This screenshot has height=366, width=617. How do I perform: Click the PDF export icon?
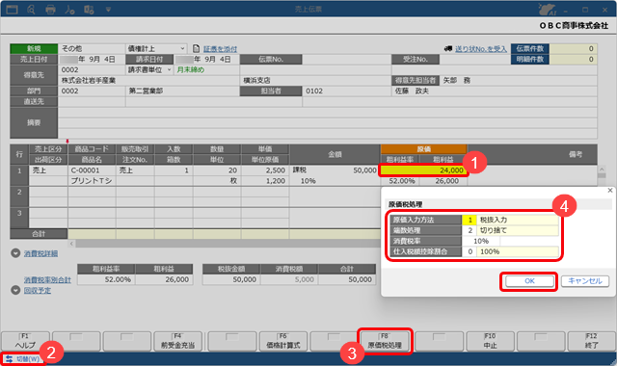point(69,10)
